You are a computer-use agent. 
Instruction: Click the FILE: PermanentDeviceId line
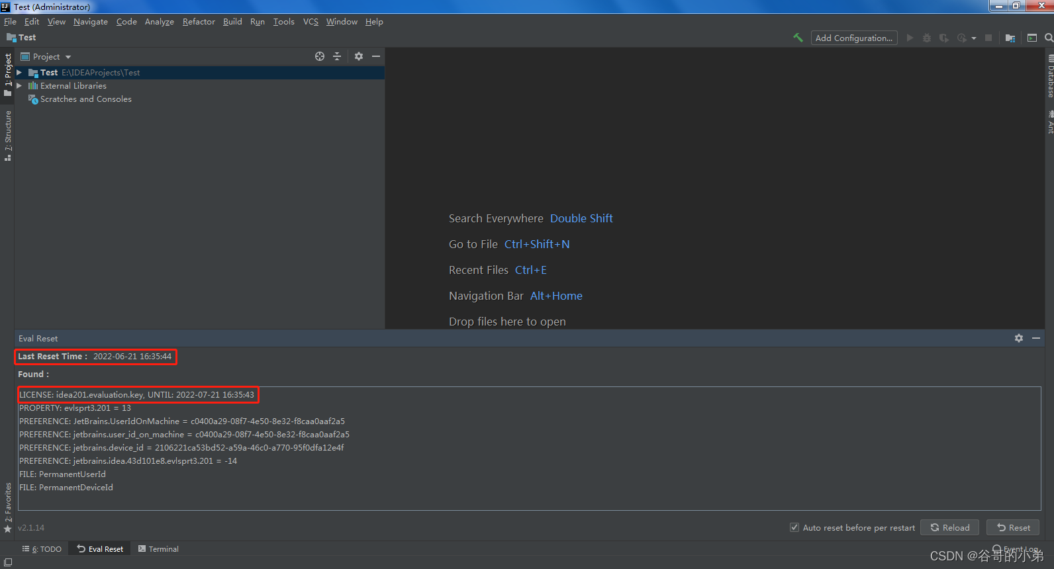click(66, 488)
